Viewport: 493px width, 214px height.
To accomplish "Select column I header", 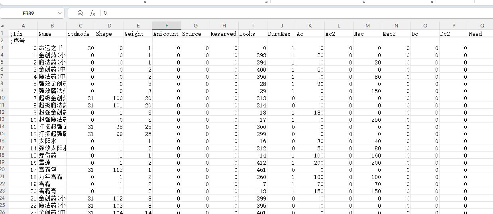I will [x=253, y=26].
